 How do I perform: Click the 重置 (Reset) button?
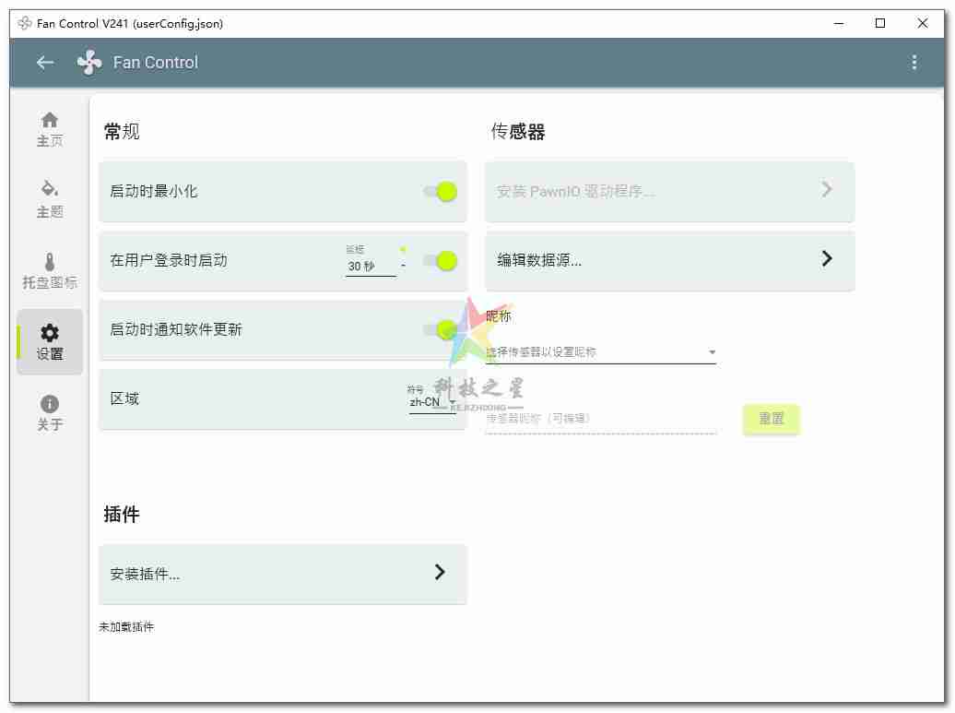click(x=771, y=418)
